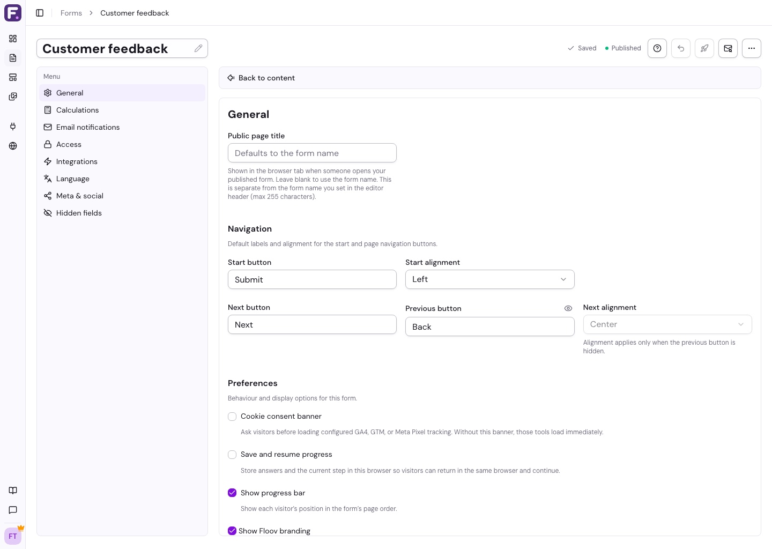
Task: Toggle Previous button visibility eye icon
Action: pyautogui.click(x=568, y=308)
